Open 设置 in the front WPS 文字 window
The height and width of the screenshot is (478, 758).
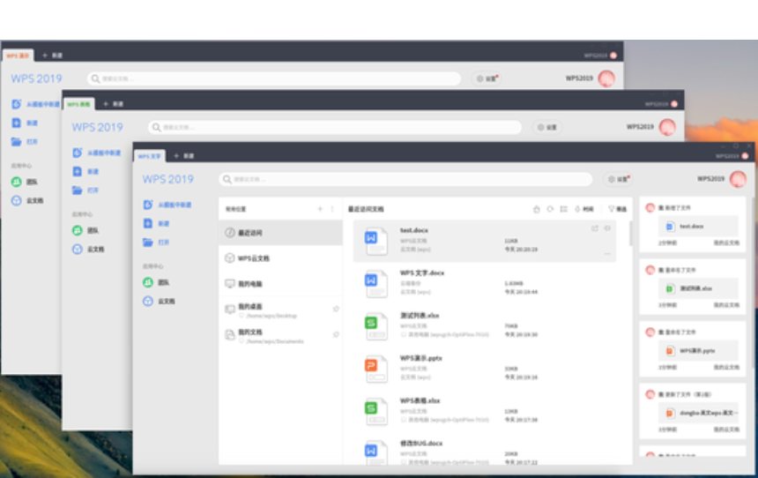point(619,180)
